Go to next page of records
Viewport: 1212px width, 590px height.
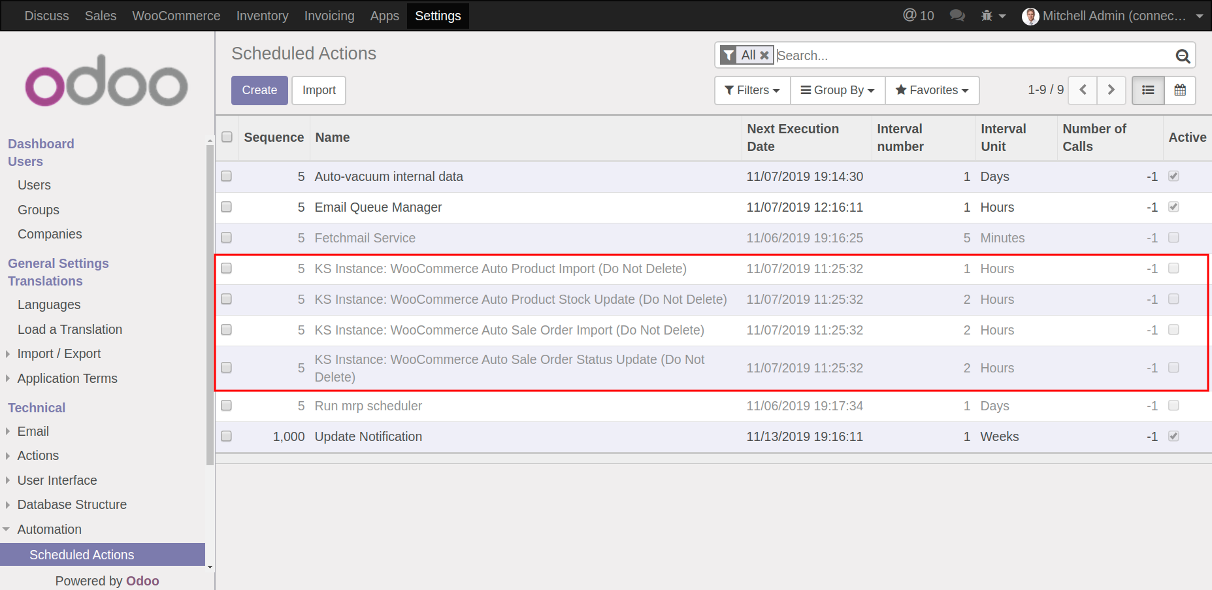tap(1111, 90)
